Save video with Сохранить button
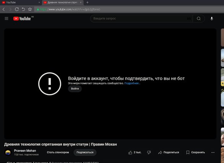 [x=196, y=152]
